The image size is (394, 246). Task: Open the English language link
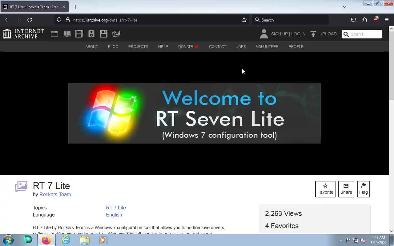tap(114, 215)
